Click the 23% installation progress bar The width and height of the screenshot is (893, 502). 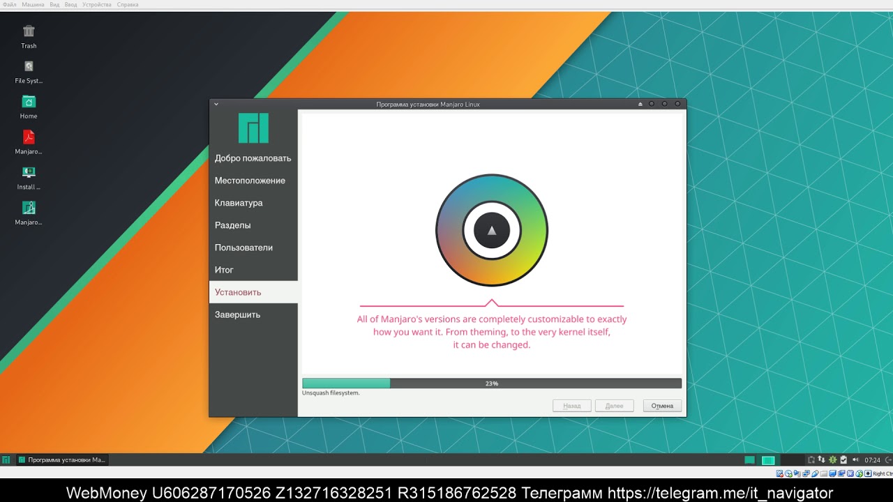coord(492,383)
